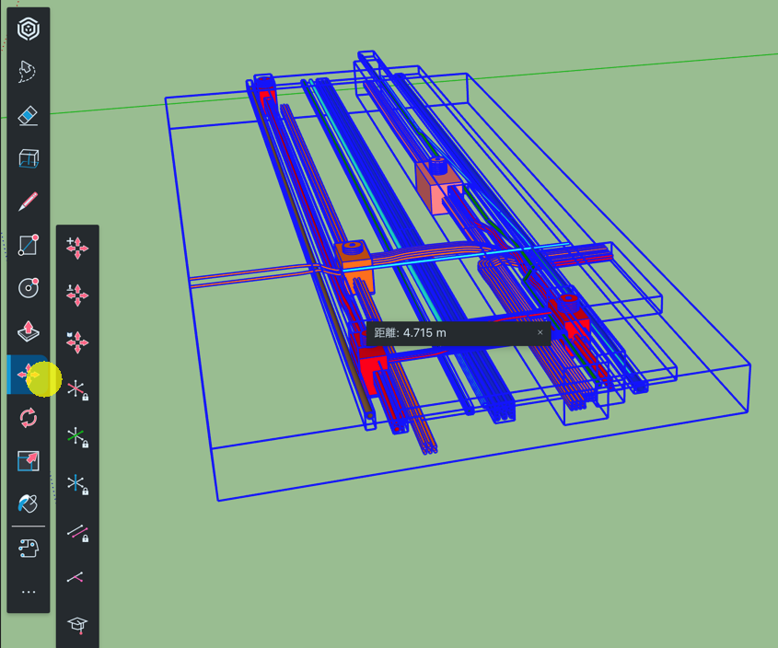Select the Rectangle shape tool
This screenshot has height=648, width=778.
pos(29,245)
